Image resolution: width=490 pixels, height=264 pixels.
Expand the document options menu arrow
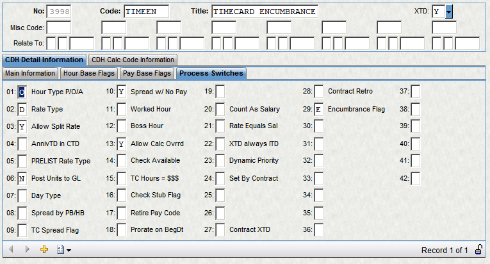tap(69, 250)
